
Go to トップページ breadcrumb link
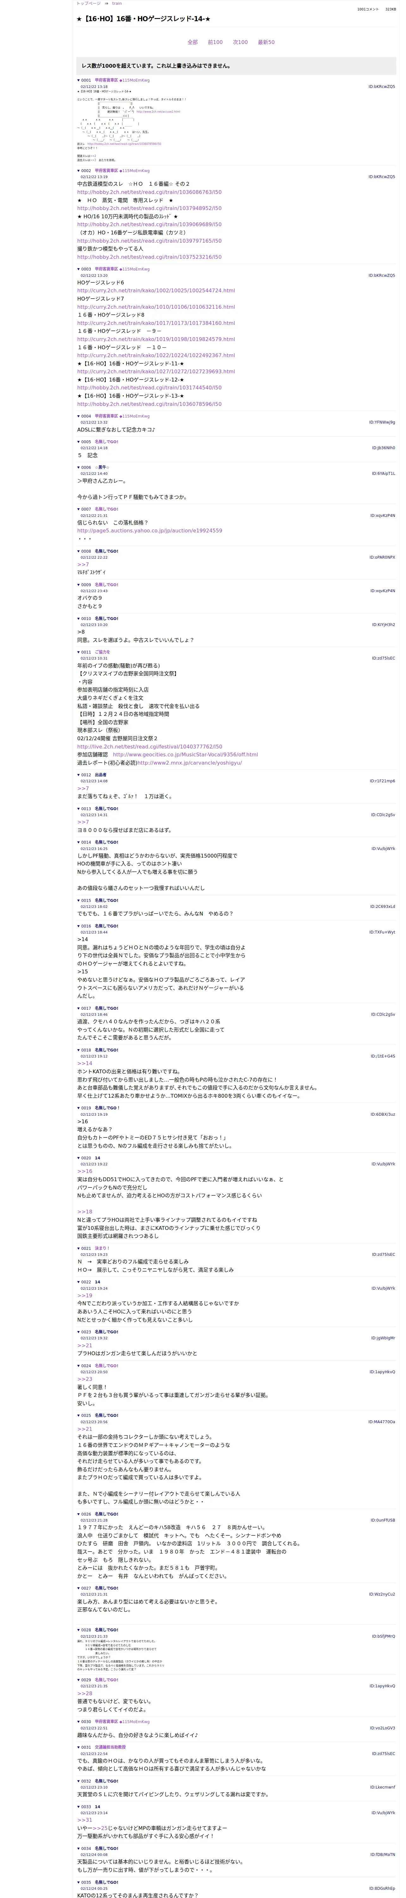pos(89,4)
